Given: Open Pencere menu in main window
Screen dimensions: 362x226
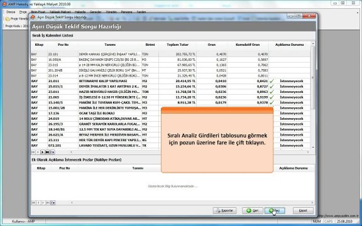Looking at the screenshot, I should tap(126, 12).
